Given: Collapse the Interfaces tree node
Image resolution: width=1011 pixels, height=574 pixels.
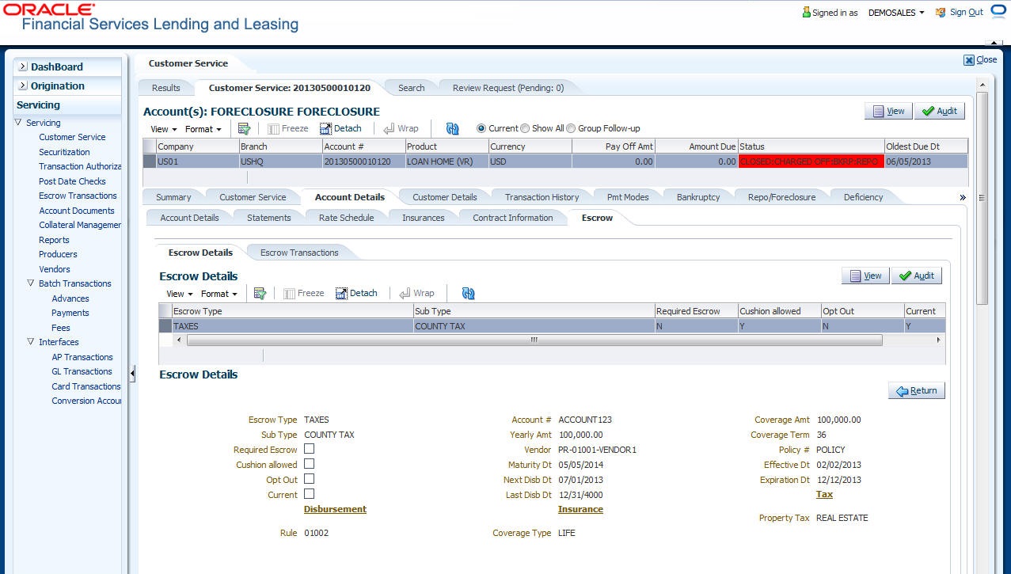Looking at the screenshot, I should coord(31,342).
